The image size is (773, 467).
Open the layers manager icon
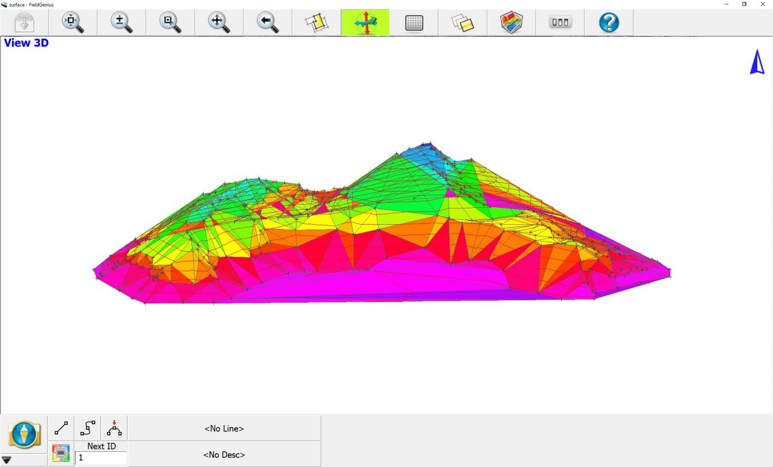(463, 22)
